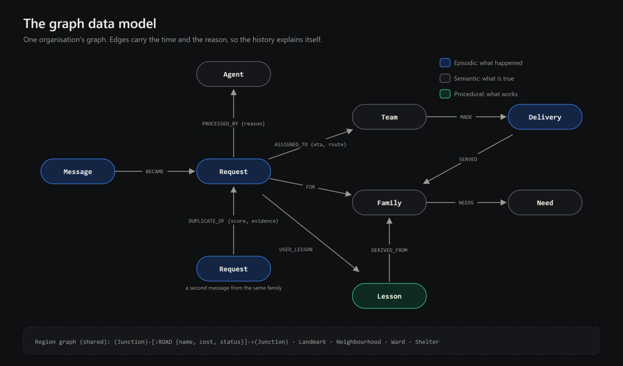This screenshot has height=366, width=623.
Task: Click the ASSIGNED_TO {eta, route} edge label
Action: coord(310,145)
